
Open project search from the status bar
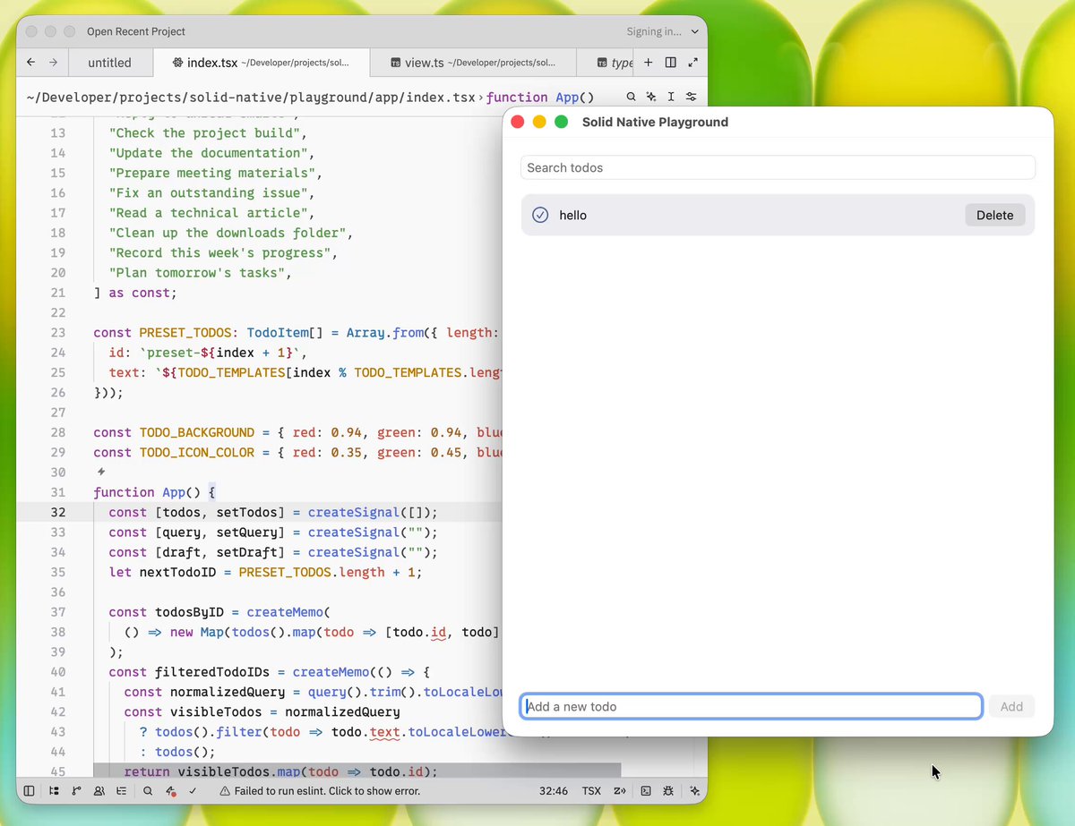tap(148, 791)
